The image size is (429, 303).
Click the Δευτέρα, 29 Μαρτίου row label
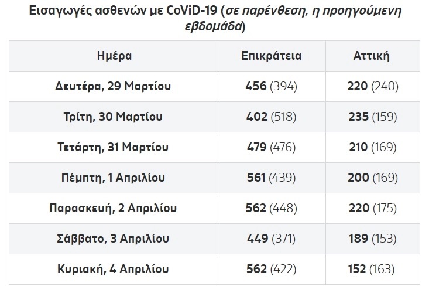[114, 86]
